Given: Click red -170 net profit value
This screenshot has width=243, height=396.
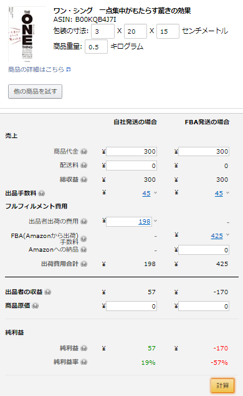Looking at the screenshot, I should 221,349.
